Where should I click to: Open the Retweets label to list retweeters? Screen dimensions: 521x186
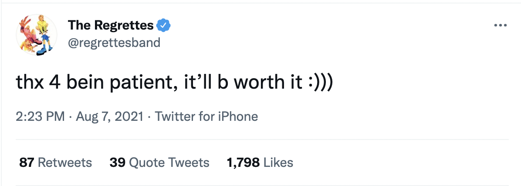(x=65, y=163)
